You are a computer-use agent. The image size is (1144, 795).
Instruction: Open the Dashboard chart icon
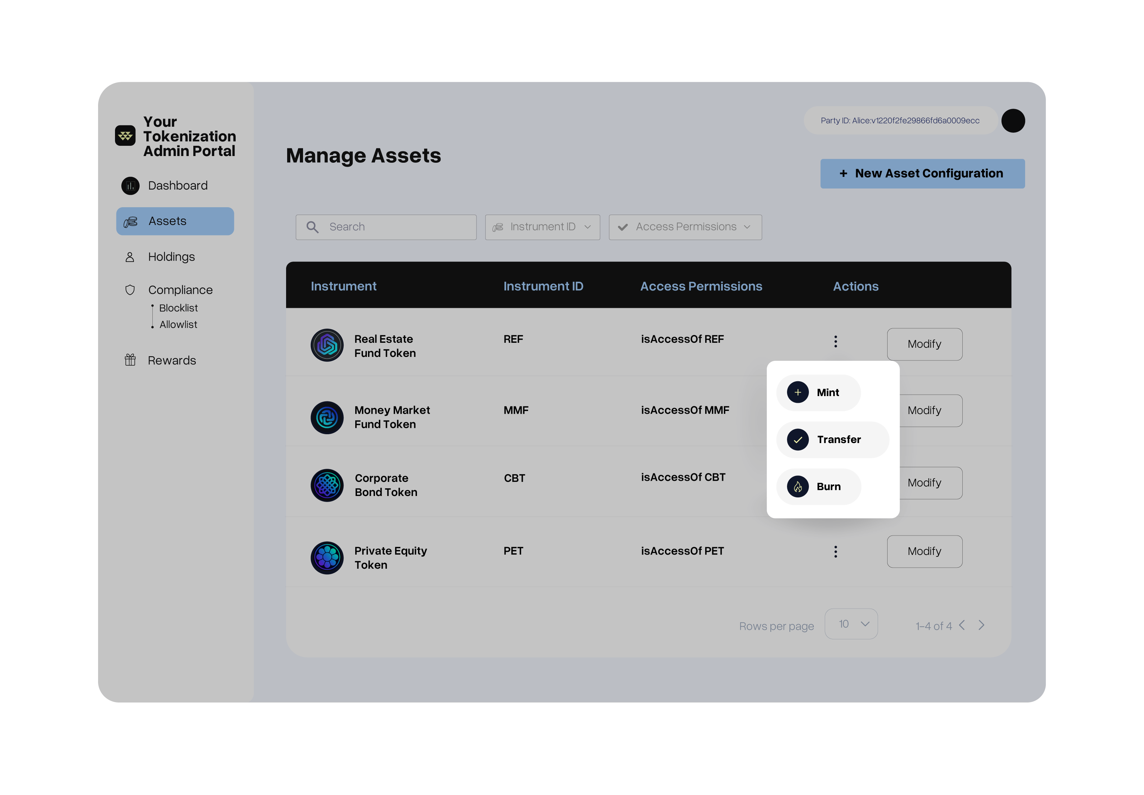pyautogui.click(x=131, y=186)
